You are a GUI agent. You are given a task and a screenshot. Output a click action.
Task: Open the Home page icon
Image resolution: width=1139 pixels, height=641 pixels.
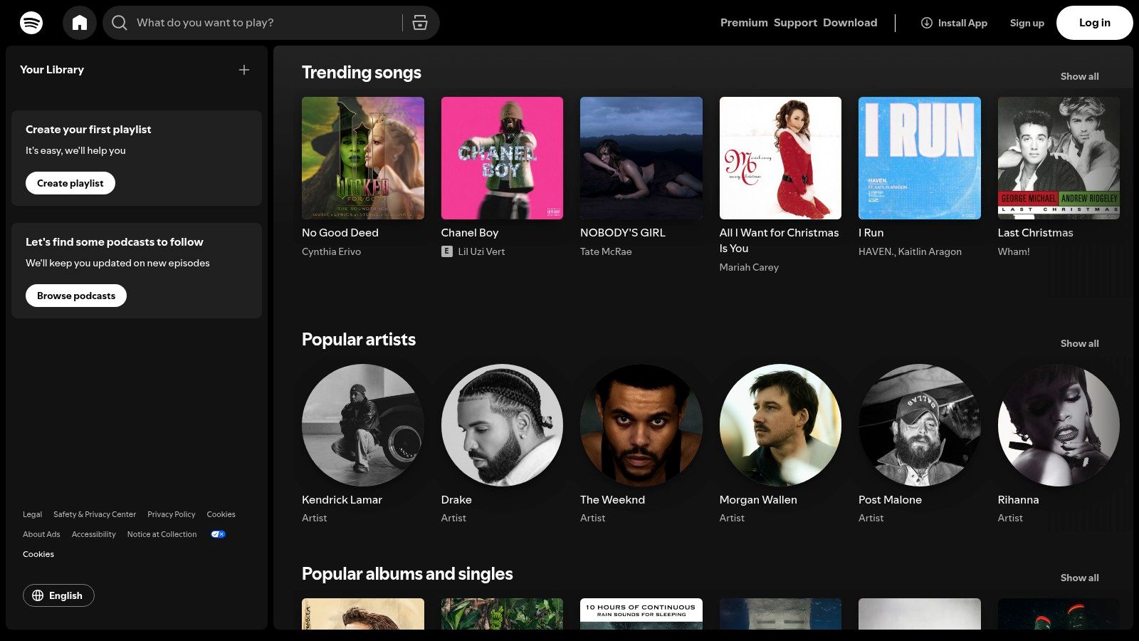pyautogui.click(x=80, y=22)
